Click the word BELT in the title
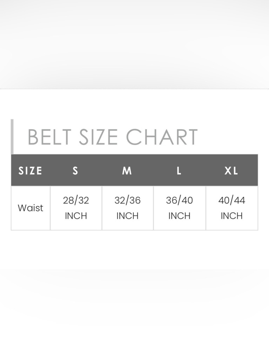 click(x=49, y=137)
